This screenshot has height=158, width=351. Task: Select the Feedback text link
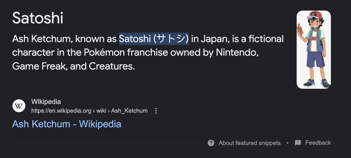318,143
